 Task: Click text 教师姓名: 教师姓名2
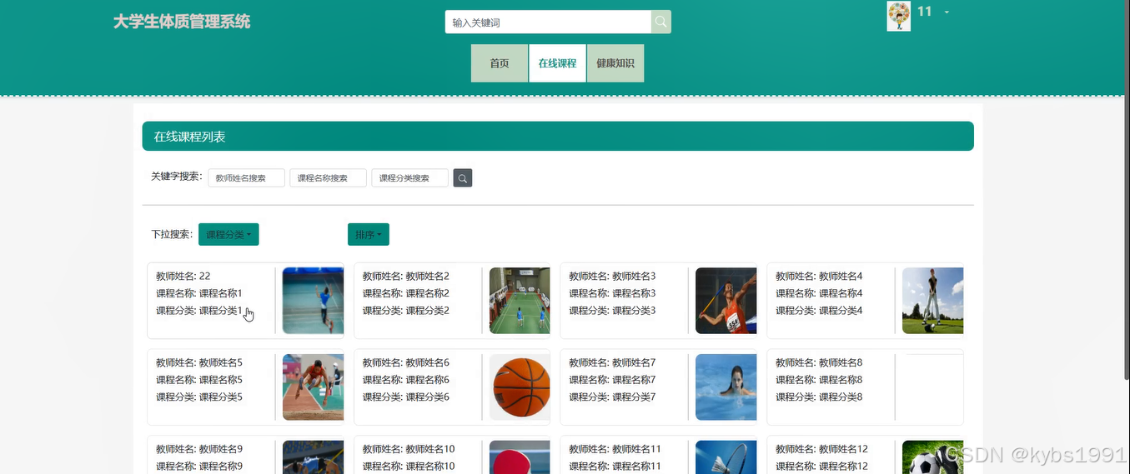point(406,277)
